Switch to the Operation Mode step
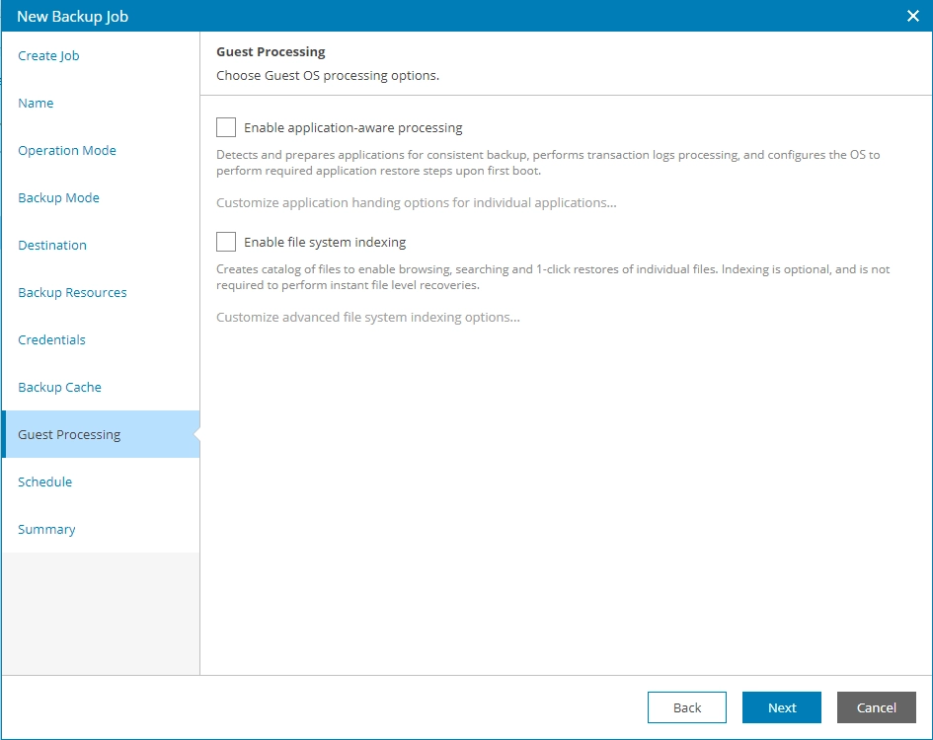This screenshot has height=740, width=933. point(67,150)
